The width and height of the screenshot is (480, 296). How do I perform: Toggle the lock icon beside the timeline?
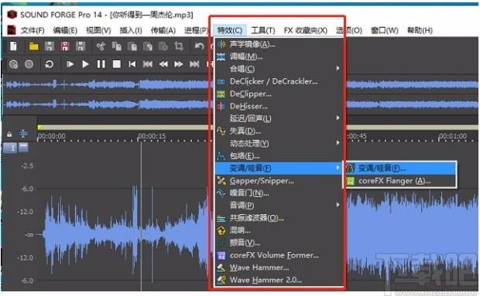[x=9, y=134]
